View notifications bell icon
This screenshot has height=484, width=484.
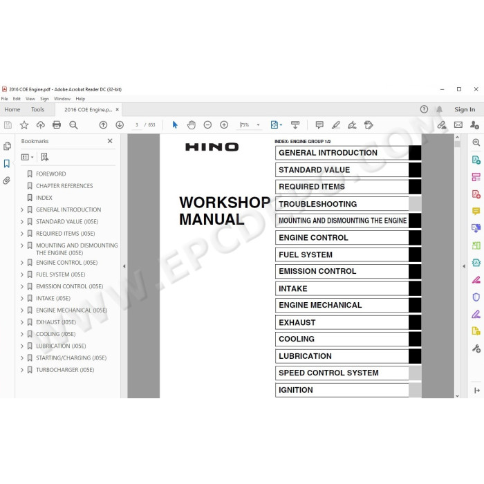439,109
